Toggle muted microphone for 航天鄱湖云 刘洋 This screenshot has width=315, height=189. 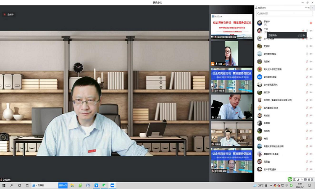pyautogui.click(x=307, y=108)
